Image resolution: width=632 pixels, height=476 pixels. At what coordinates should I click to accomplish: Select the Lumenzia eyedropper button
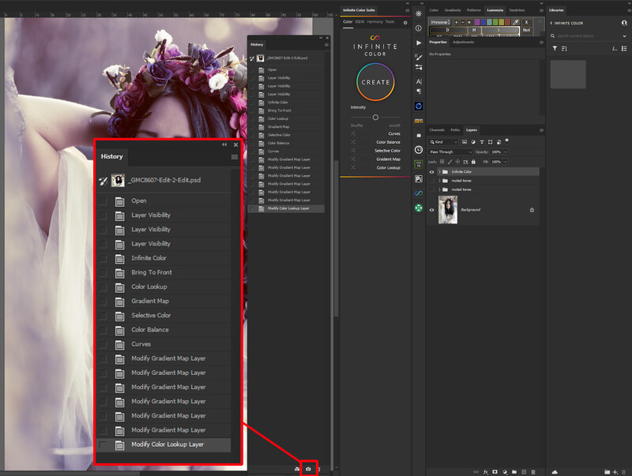click(x=515, y=22)
